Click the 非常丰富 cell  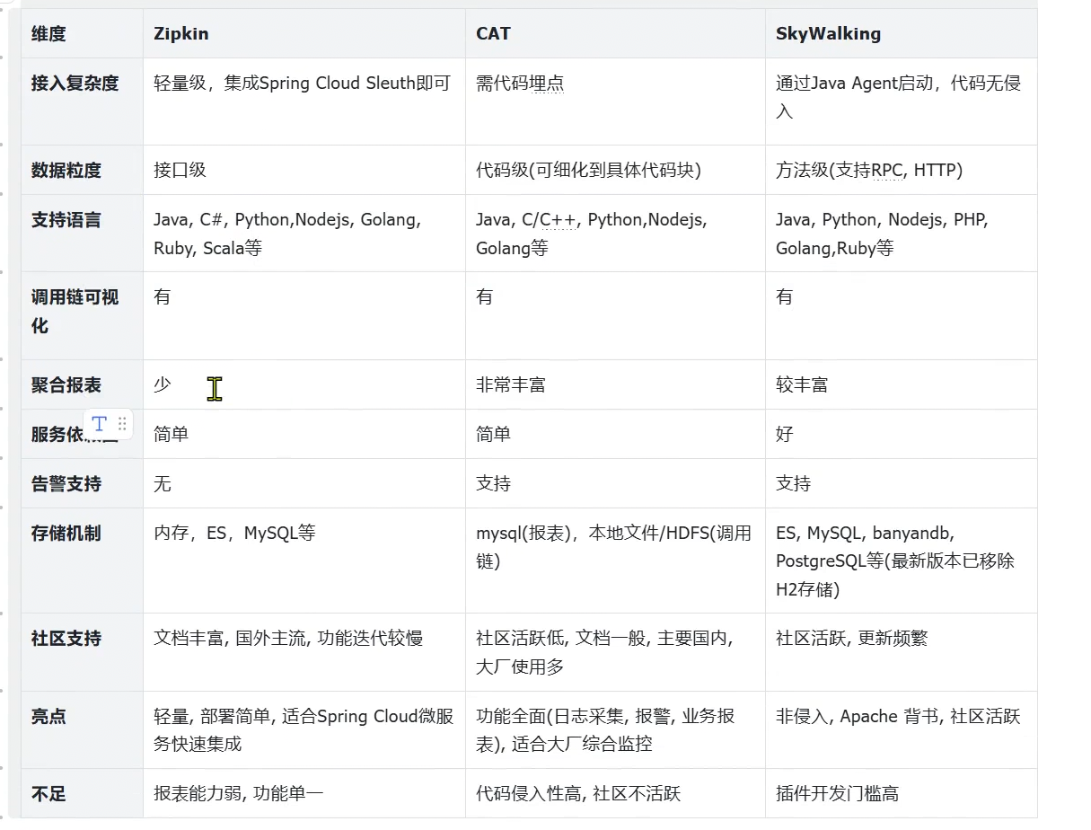point(615,384)
